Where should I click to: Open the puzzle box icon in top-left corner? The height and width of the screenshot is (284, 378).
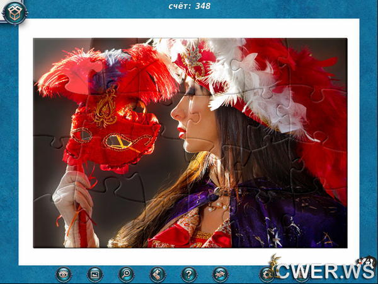click(x=13, y=13)
